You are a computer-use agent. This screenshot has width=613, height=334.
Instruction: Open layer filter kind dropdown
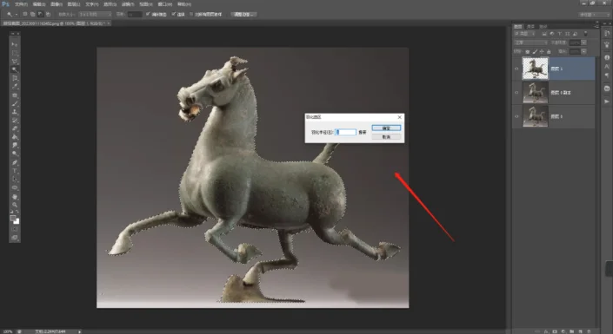tap(525, 34)
